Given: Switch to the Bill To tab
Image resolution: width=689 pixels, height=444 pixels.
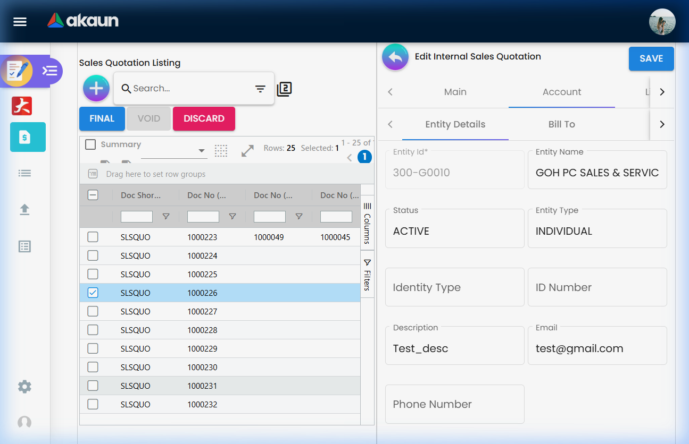Looking at the screenshot, I should tap(561, 124).
